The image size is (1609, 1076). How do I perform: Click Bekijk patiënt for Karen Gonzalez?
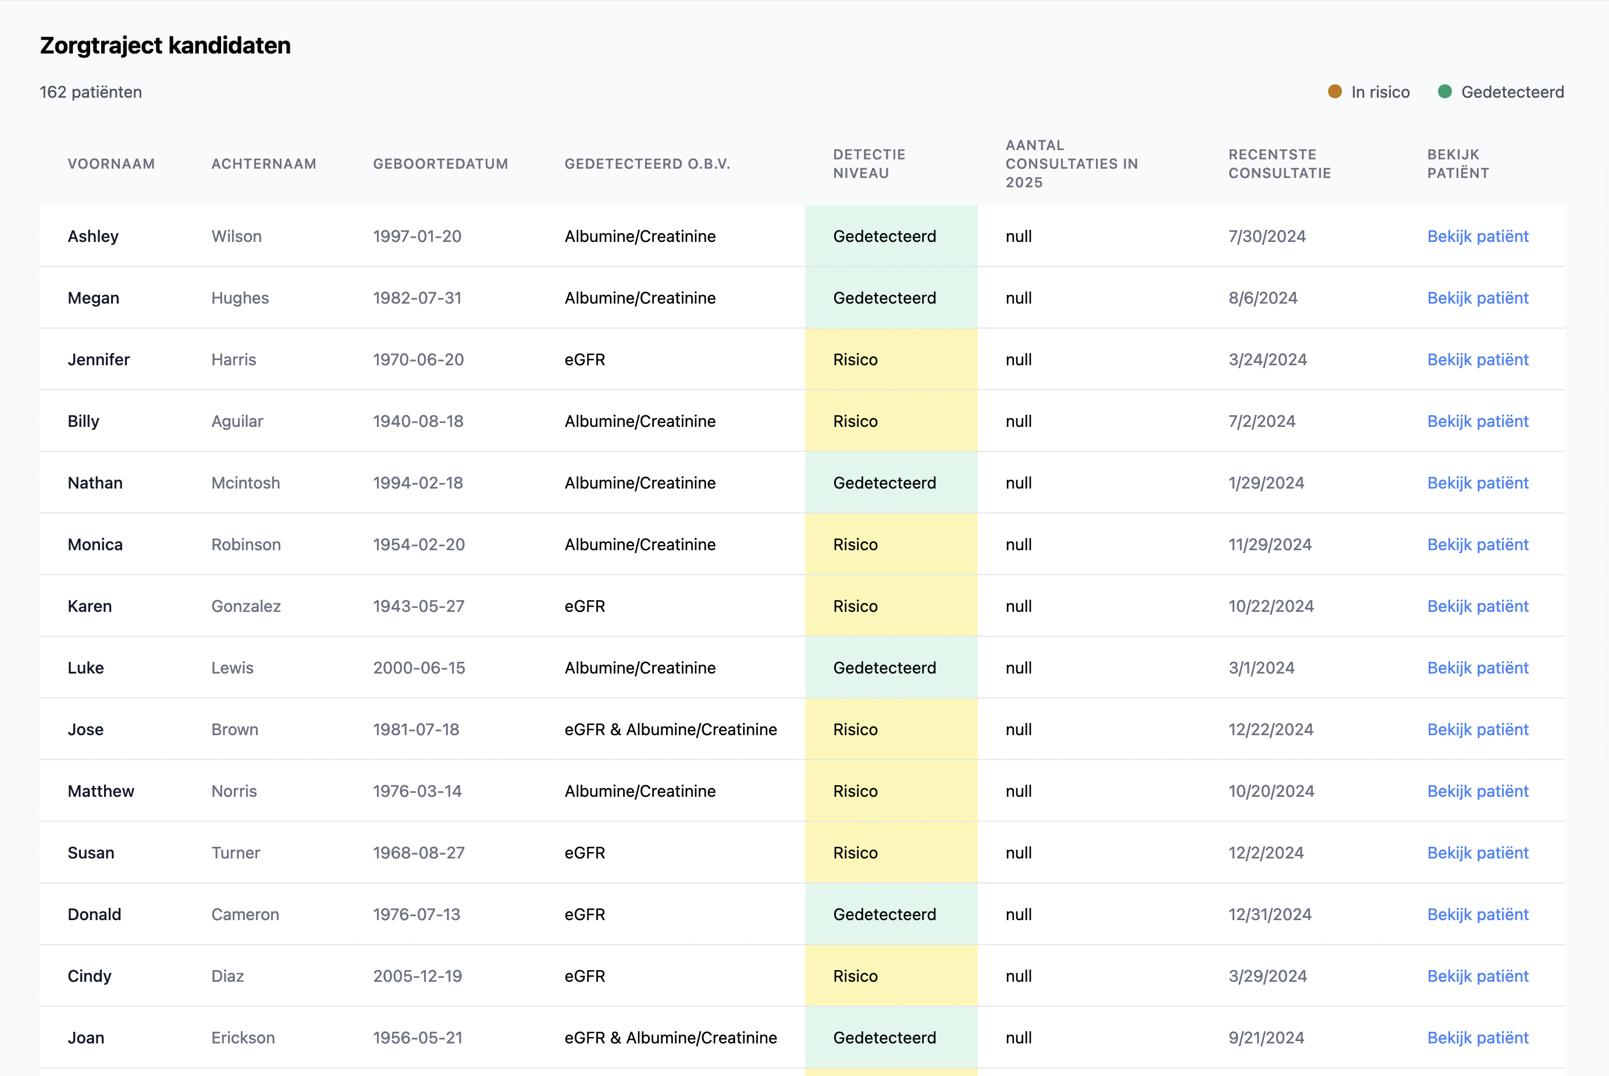click(1478, 607)
